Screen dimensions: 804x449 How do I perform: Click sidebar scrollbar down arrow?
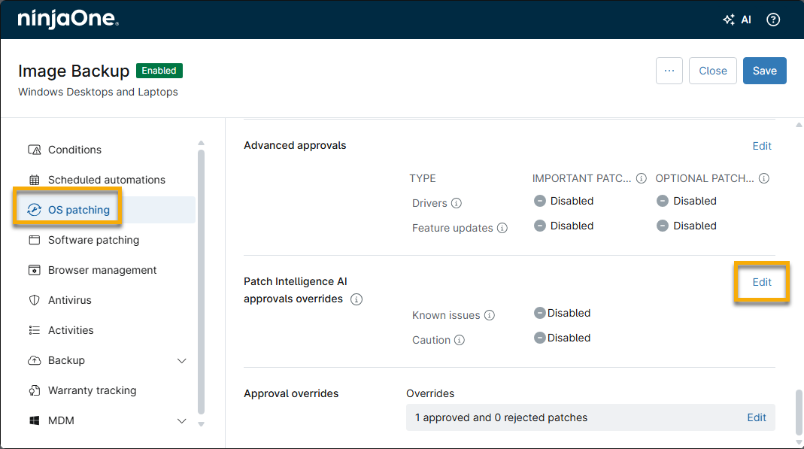[201, 424]
